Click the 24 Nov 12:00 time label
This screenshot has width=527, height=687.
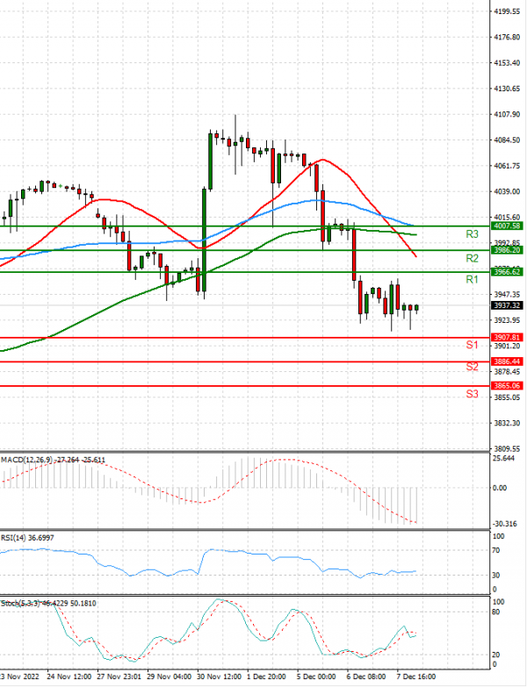click(x=69, y=676)
